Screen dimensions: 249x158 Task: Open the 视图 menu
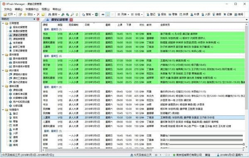pyautogui.click(x=46, y=9)
